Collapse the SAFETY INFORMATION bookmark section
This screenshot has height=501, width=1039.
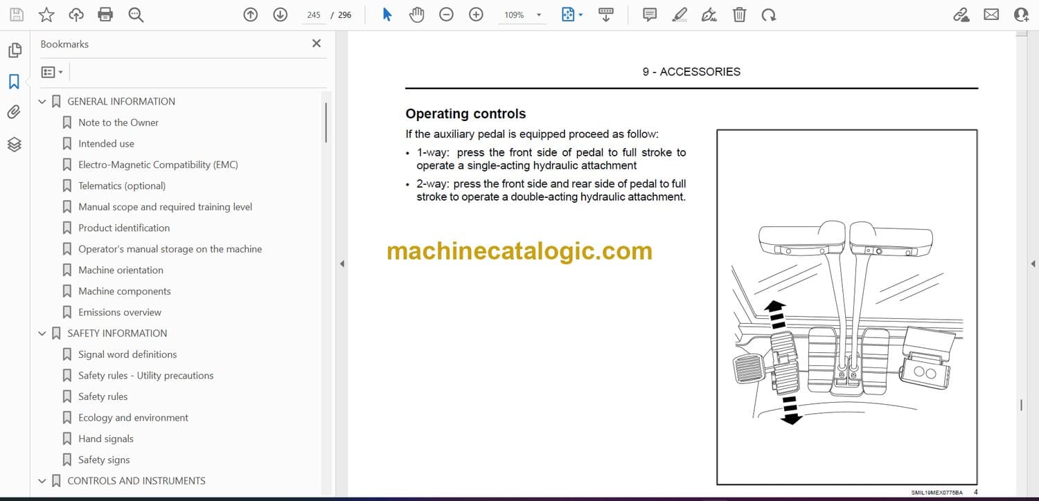(42, 334)
